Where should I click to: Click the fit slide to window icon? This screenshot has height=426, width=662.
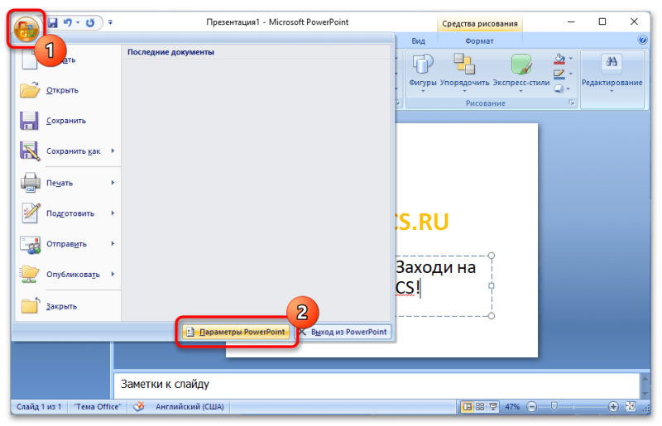[631, 407]
